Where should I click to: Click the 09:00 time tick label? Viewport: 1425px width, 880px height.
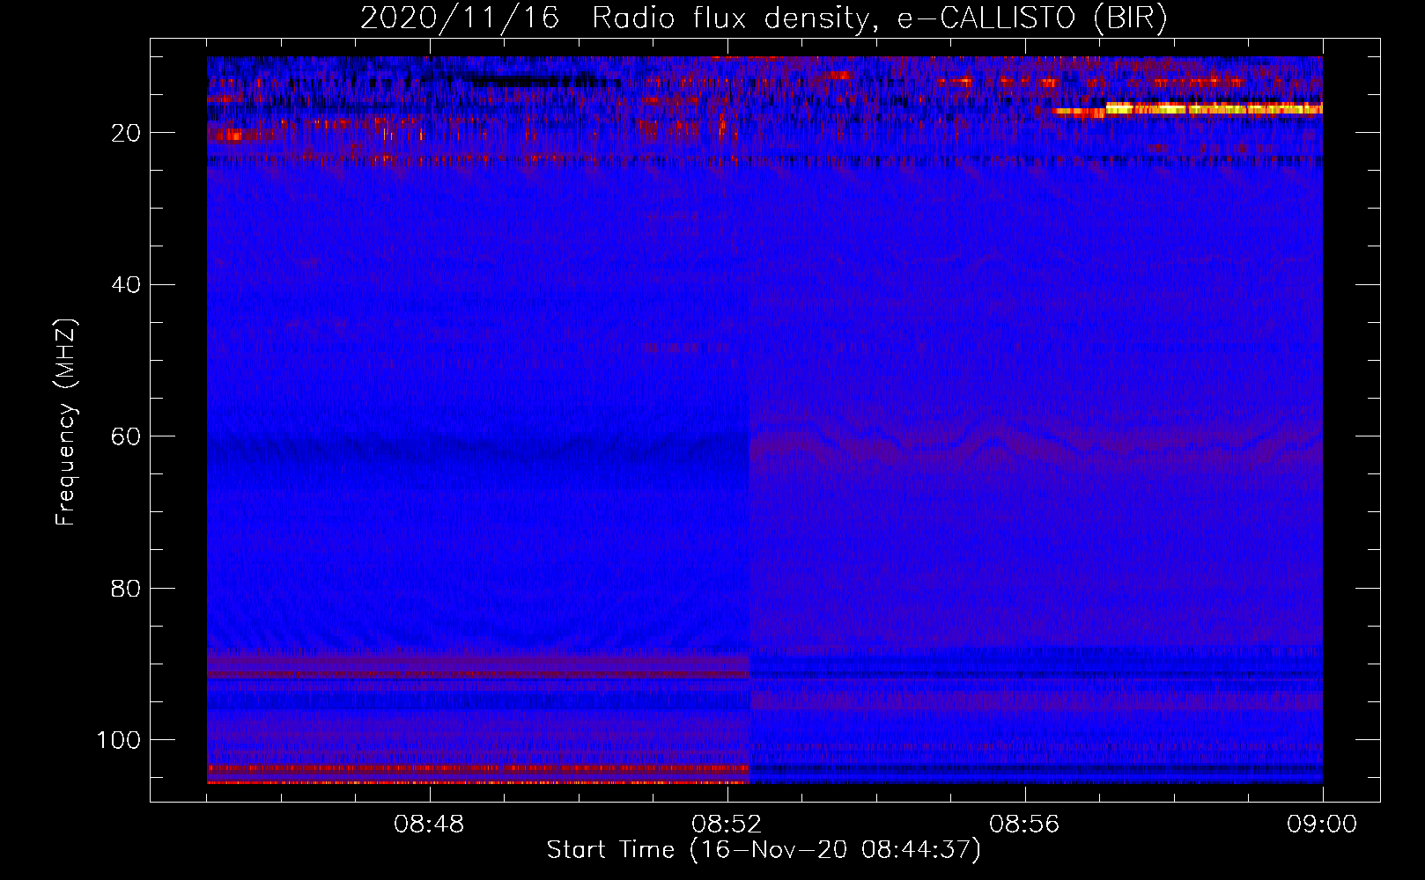click(x=1322, y=825)
